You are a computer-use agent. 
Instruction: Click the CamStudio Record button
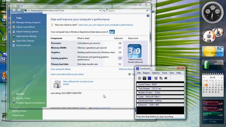139,78
